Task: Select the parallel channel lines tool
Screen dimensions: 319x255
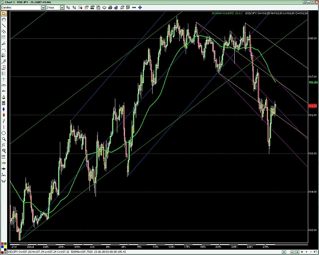Action: (4, 32)
